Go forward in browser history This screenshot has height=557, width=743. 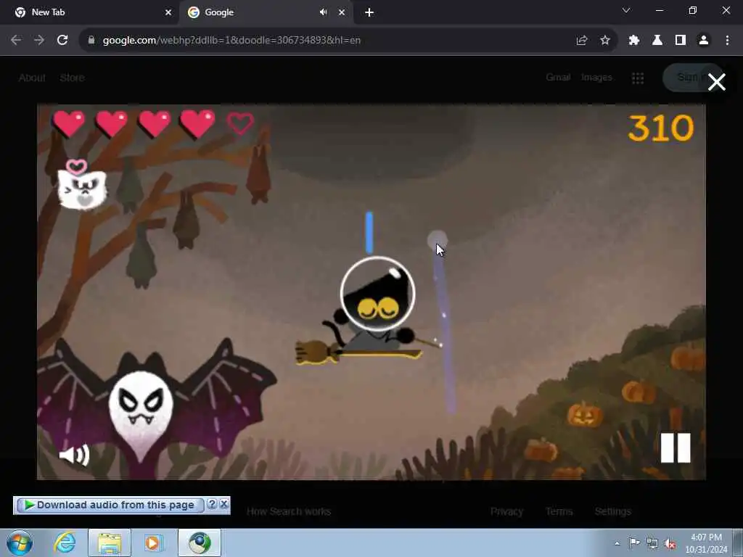[x=39, y=41]
